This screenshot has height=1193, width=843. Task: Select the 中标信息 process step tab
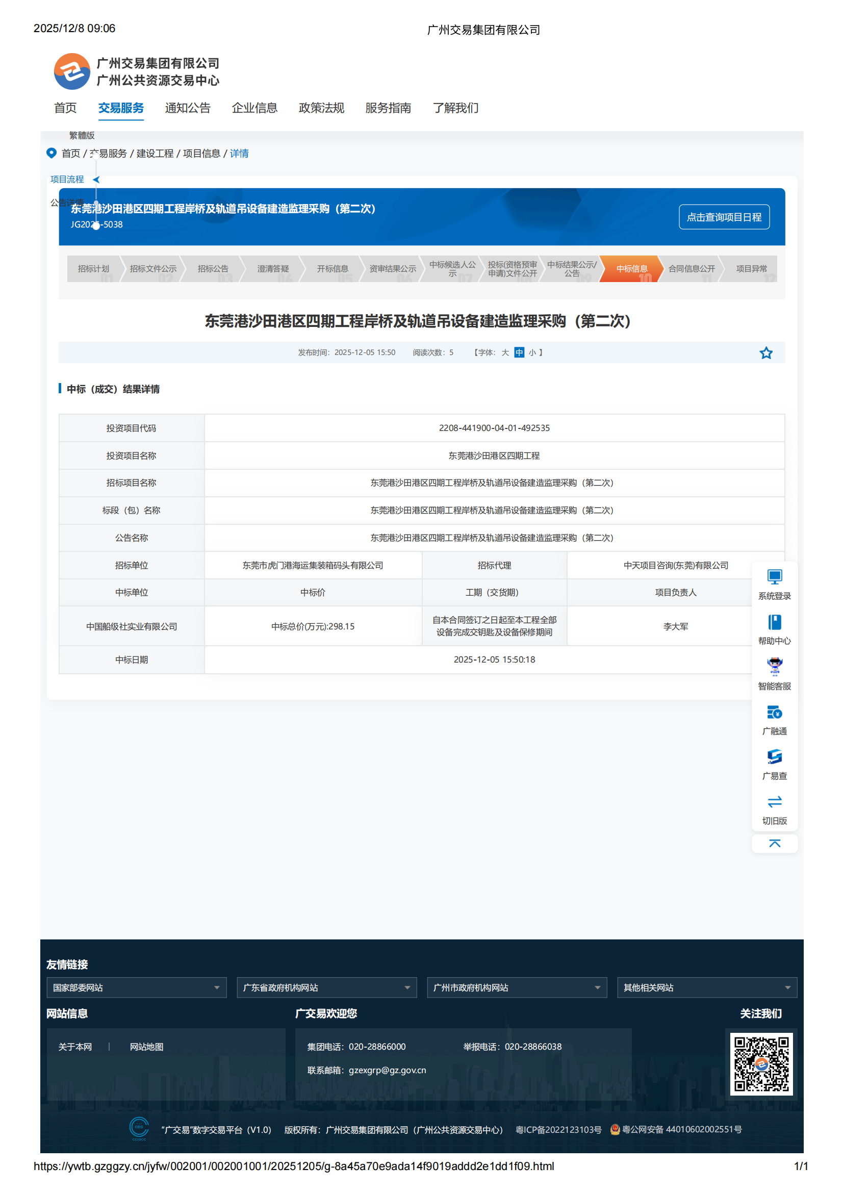point(631,269)
